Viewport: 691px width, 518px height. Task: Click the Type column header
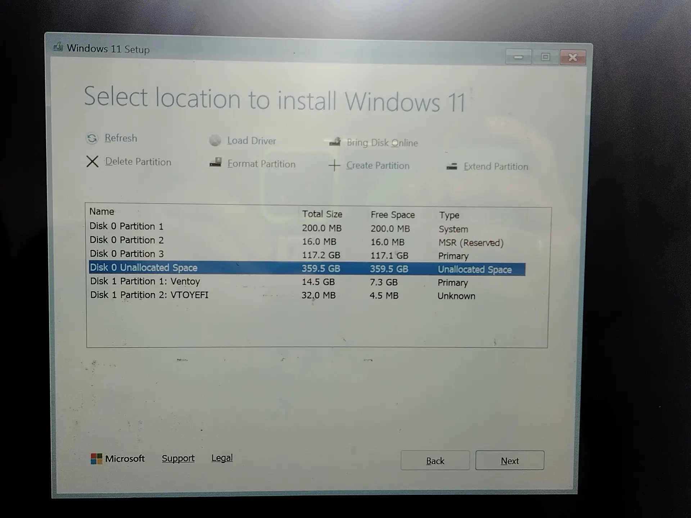click(449, 215)
